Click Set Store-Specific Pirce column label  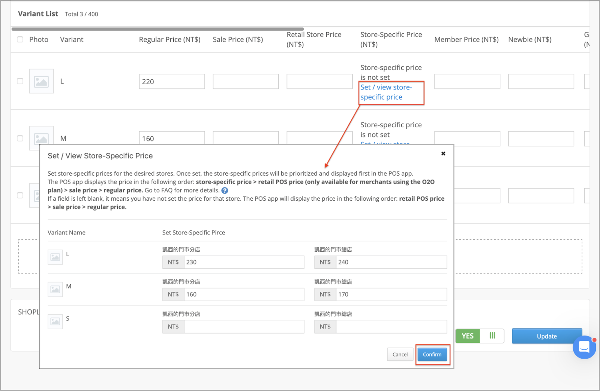(193, 233)
